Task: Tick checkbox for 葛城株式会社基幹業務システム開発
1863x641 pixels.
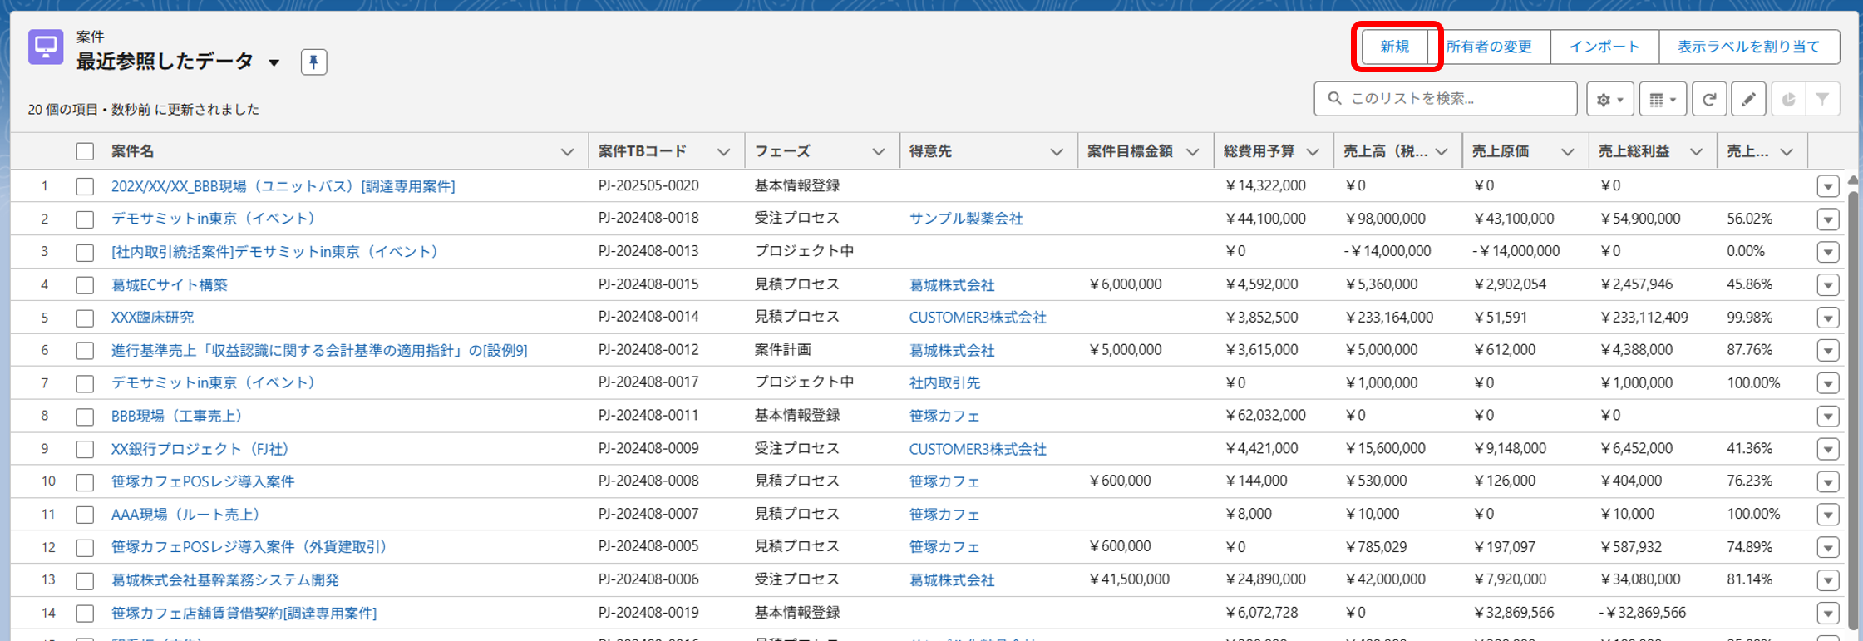Action: (x=85, y=580)
